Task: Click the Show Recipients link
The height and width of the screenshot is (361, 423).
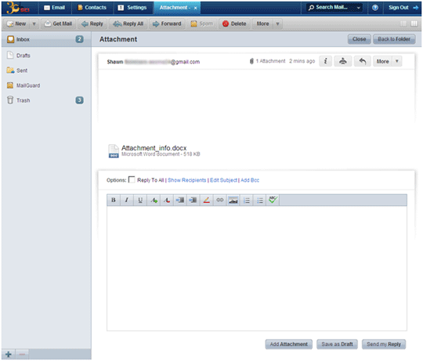Action: (x=187, y=180)
